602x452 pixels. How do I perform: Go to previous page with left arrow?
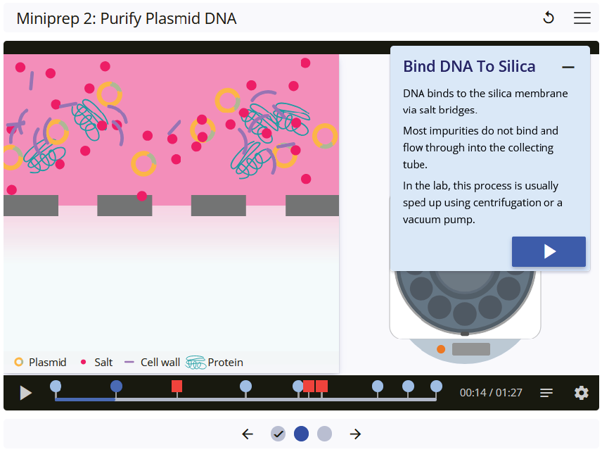click(x=248, y=434)
